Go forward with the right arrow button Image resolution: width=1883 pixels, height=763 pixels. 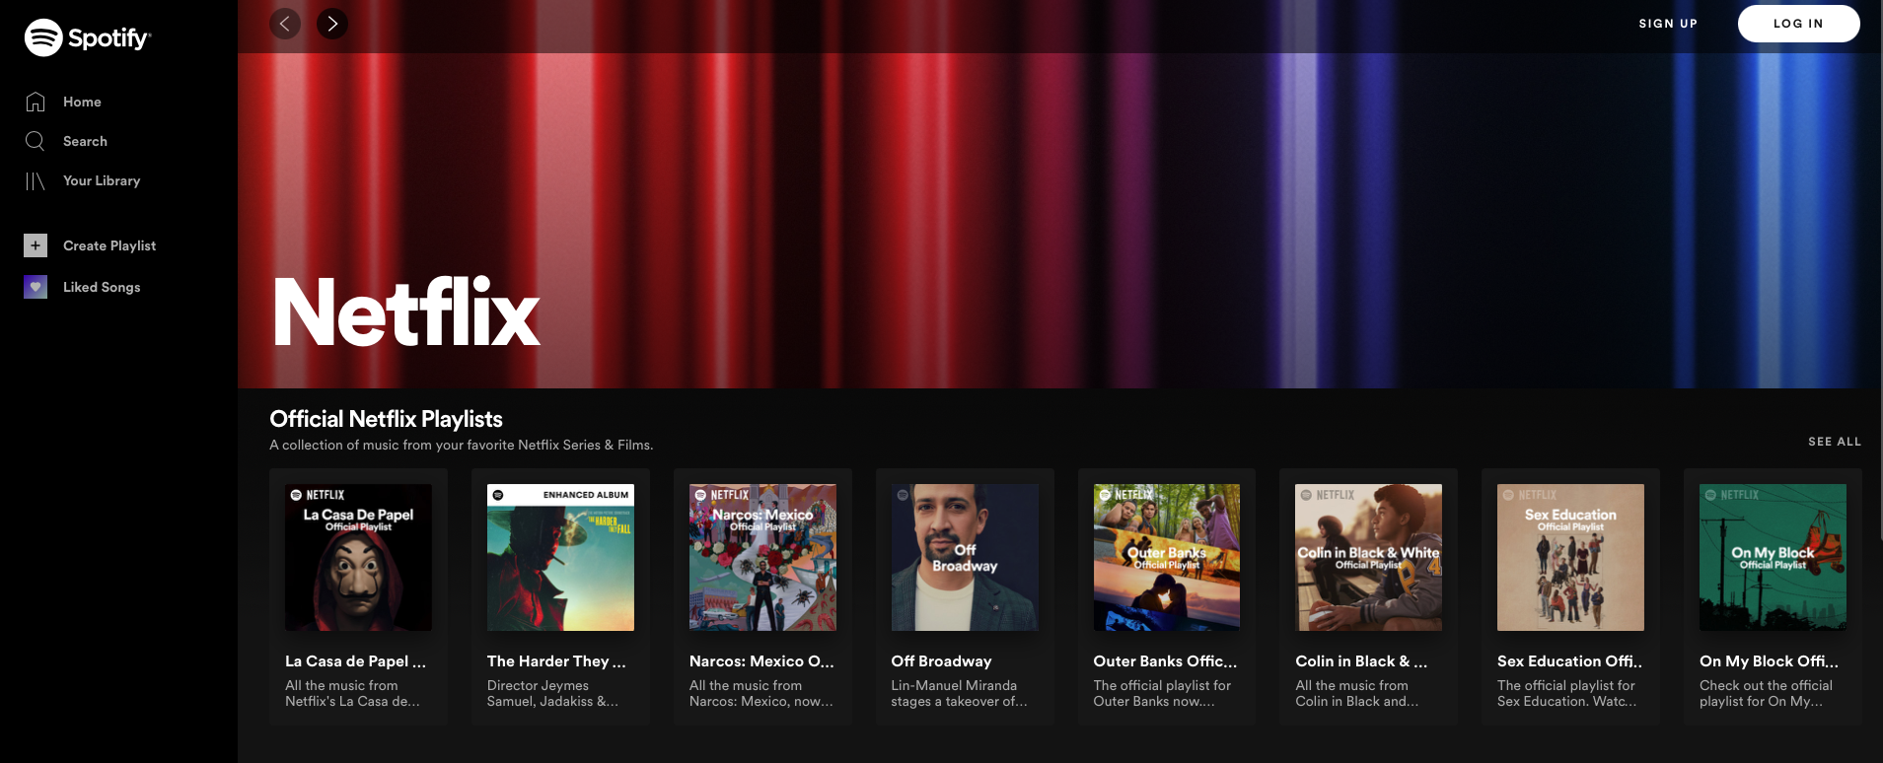pyautogui.click(x=332, y=24)
